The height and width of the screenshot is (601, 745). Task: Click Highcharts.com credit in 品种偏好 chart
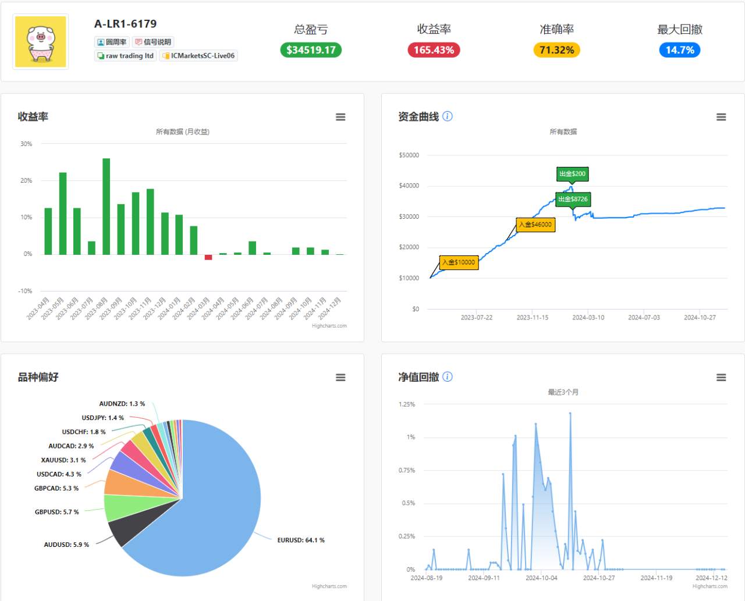(329, 586)
